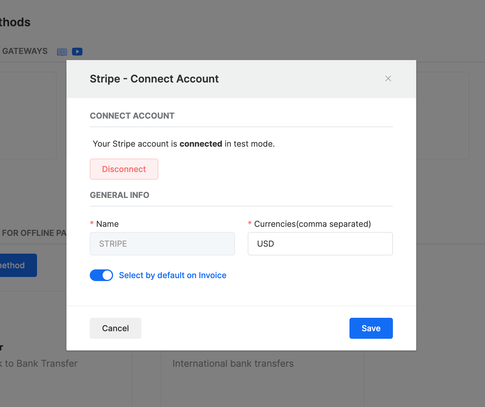Click the Currencies(comma separated) label
The image size is (485, 407).
[x=312, y=224]
